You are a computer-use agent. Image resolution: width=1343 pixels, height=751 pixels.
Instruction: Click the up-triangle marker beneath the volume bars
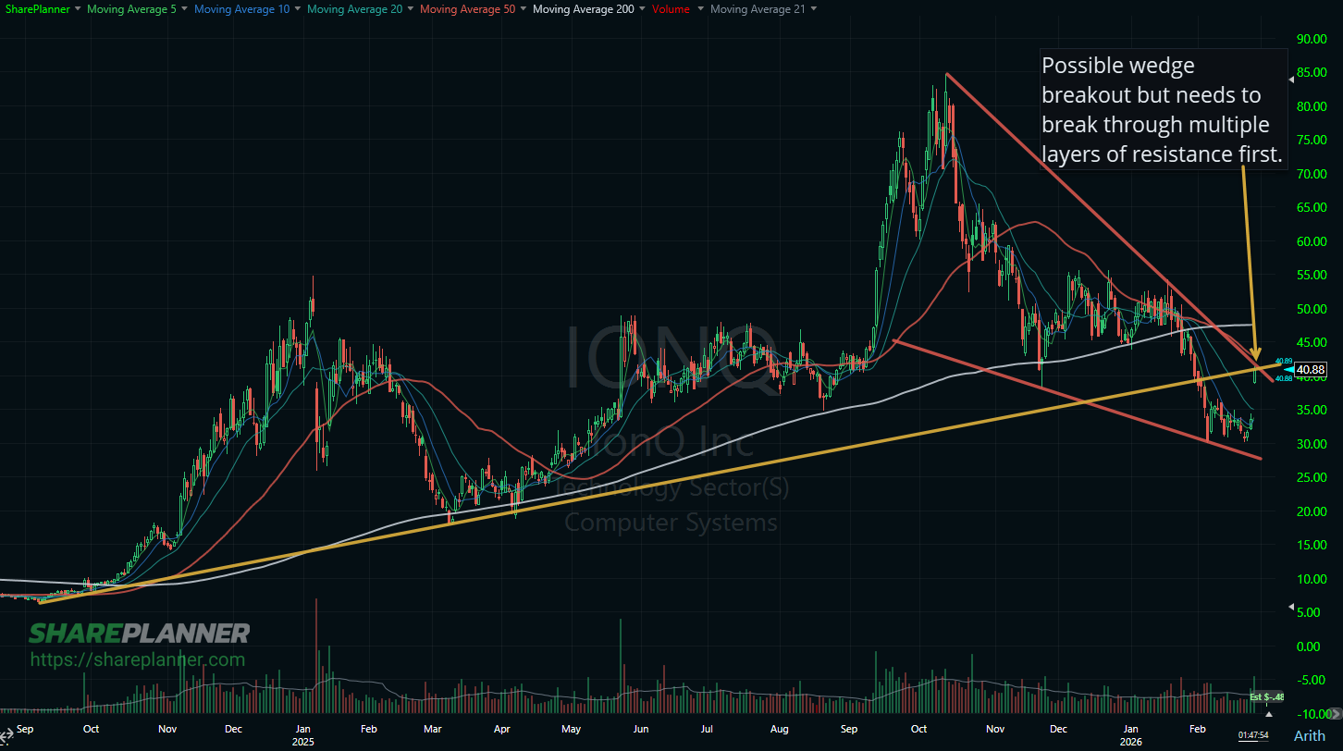pyautogui.click(x=1269, y=714)
